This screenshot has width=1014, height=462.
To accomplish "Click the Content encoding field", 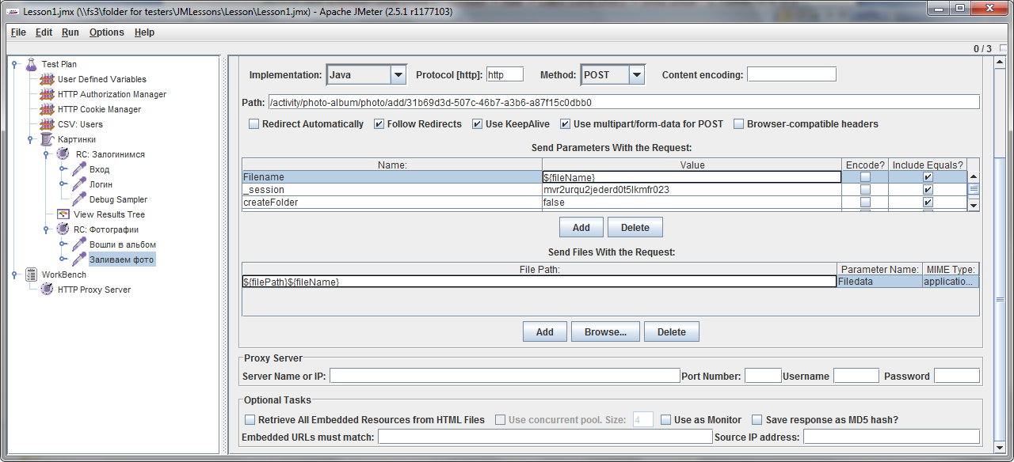I will pos(791,74).
